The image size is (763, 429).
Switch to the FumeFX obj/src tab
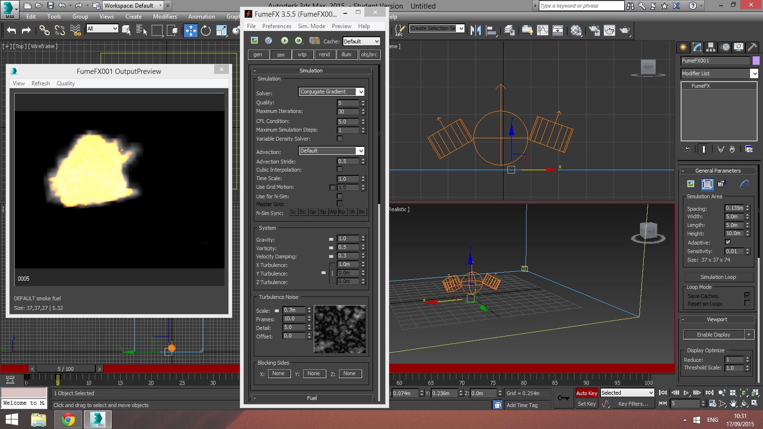369,54
